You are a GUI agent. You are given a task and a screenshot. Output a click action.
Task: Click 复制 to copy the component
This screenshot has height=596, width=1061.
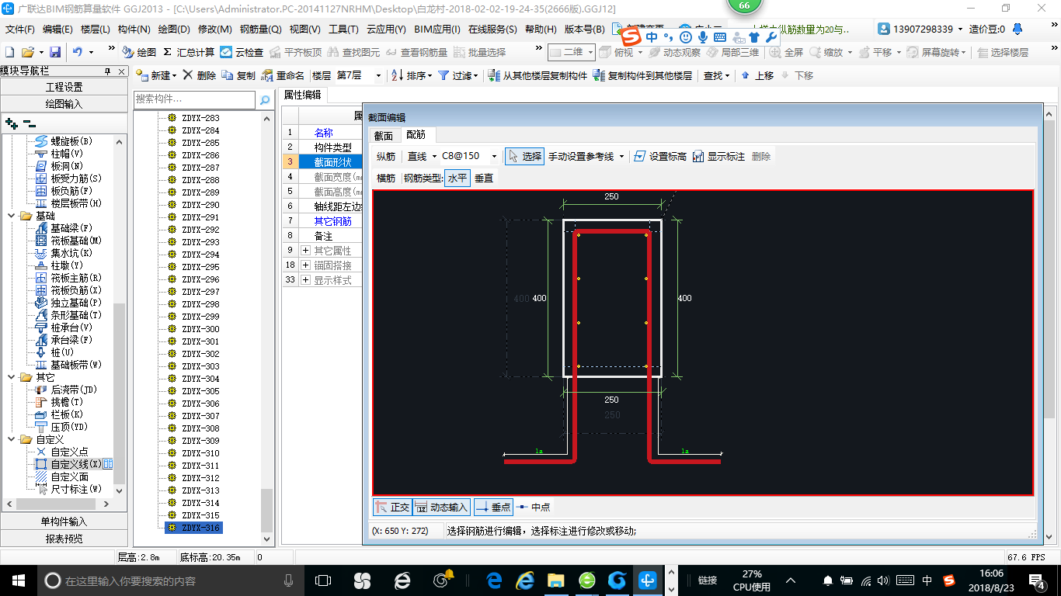click(x=238, y=75)
